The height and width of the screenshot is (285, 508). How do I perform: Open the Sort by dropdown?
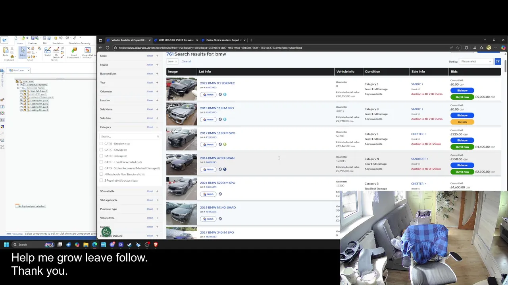point(476,61)
